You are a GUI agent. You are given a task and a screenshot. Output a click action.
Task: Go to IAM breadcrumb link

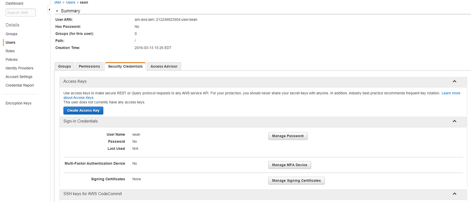[58, 2]
